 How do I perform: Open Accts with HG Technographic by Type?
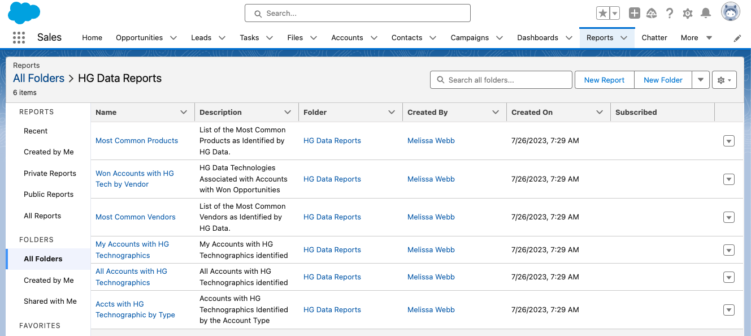click(135, 309)
